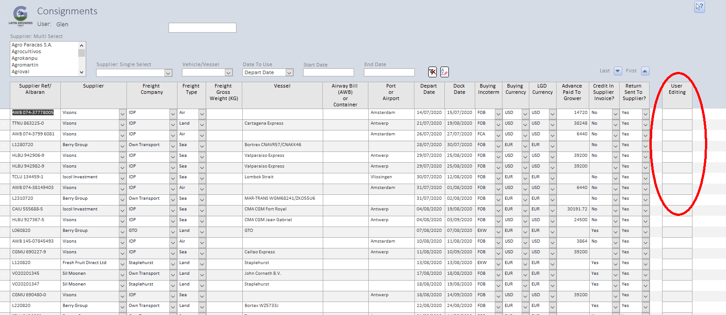Click the empty search box below the title
Screen dimensions: 726x315
pyautogui.click(x=202, y=28)
